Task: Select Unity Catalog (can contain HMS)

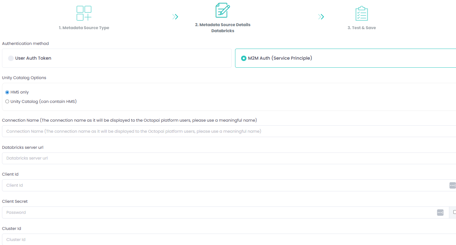Action: (x=7, y=101)
